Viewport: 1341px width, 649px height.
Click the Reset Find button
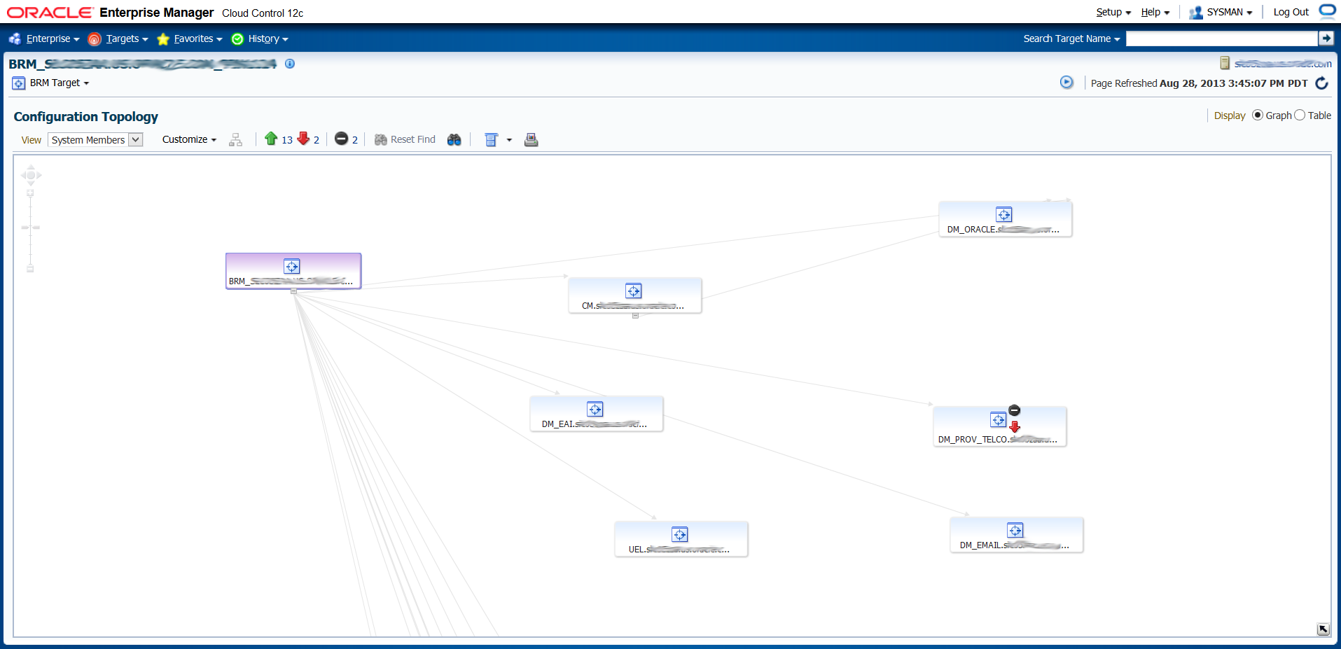[x=405, y=140]
